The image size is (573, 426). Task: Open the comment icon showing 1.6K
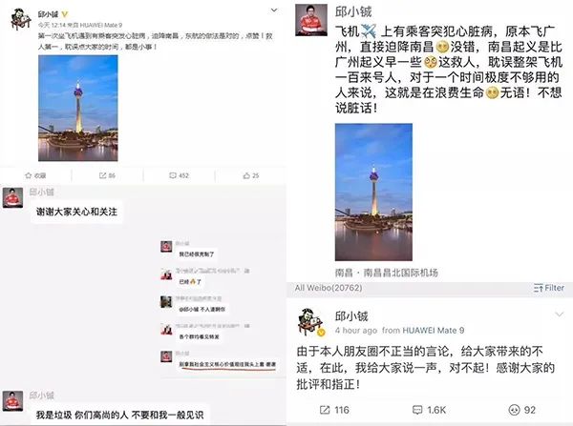pyautogui.click(x=417, y=410)
